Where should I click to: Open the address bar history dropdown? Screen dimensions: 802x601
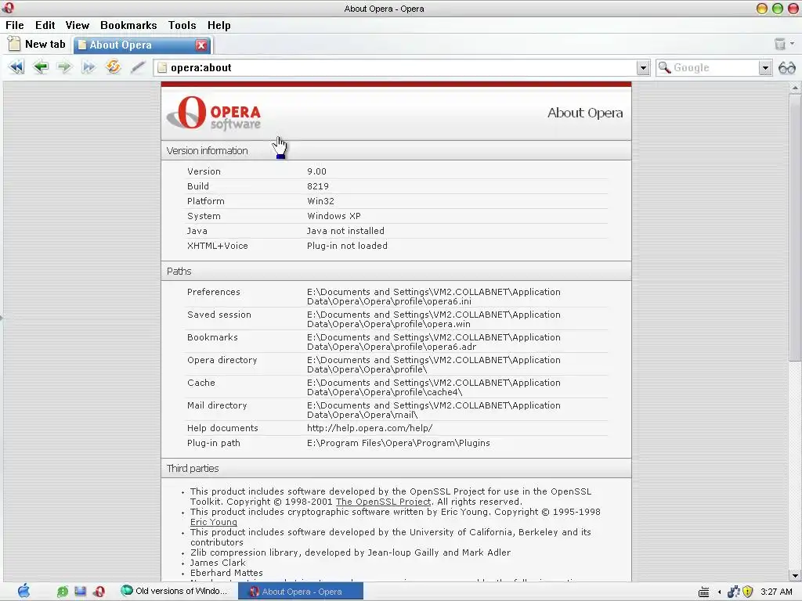[x=643, y=67]
